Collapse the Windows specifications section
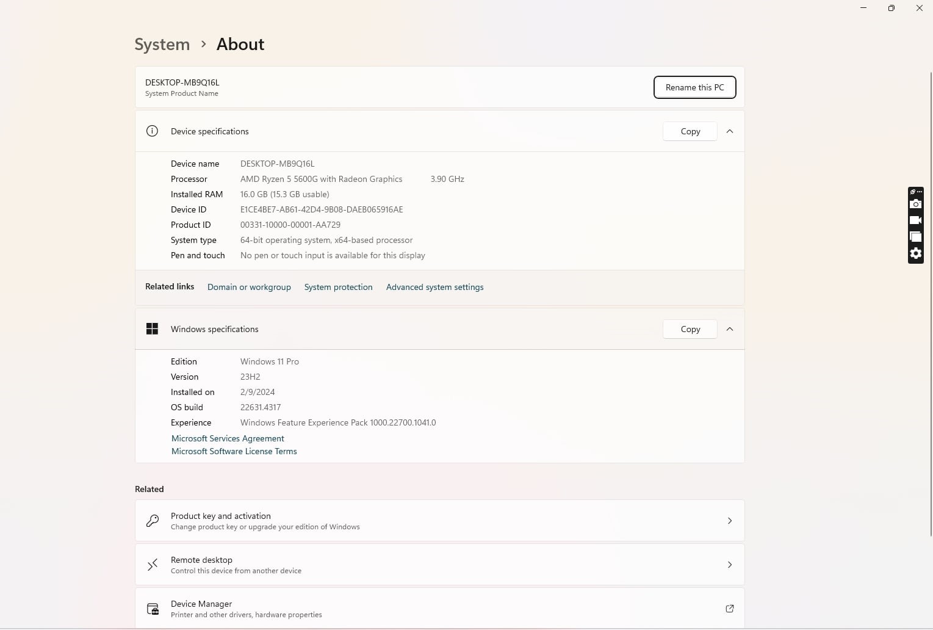 (x=729, y=329)
